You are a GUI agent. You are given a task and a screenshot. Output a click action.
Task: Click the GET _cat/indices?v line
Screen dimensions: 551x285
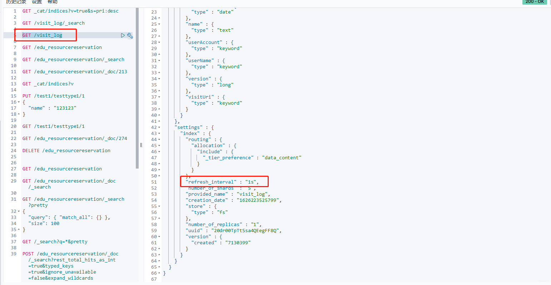[48, 84]
